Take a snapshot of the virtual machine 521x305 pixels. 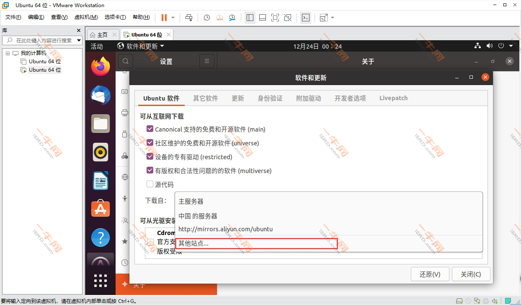[x=206, y=18]
